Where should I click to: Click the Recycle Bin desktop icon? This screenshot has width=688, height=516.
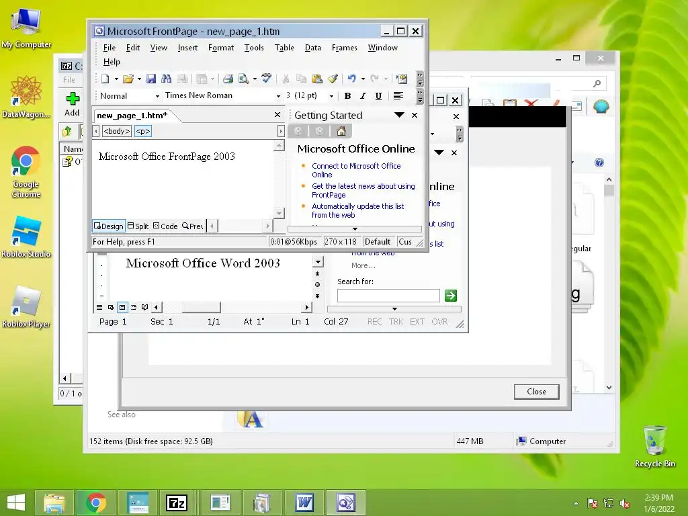655,447
